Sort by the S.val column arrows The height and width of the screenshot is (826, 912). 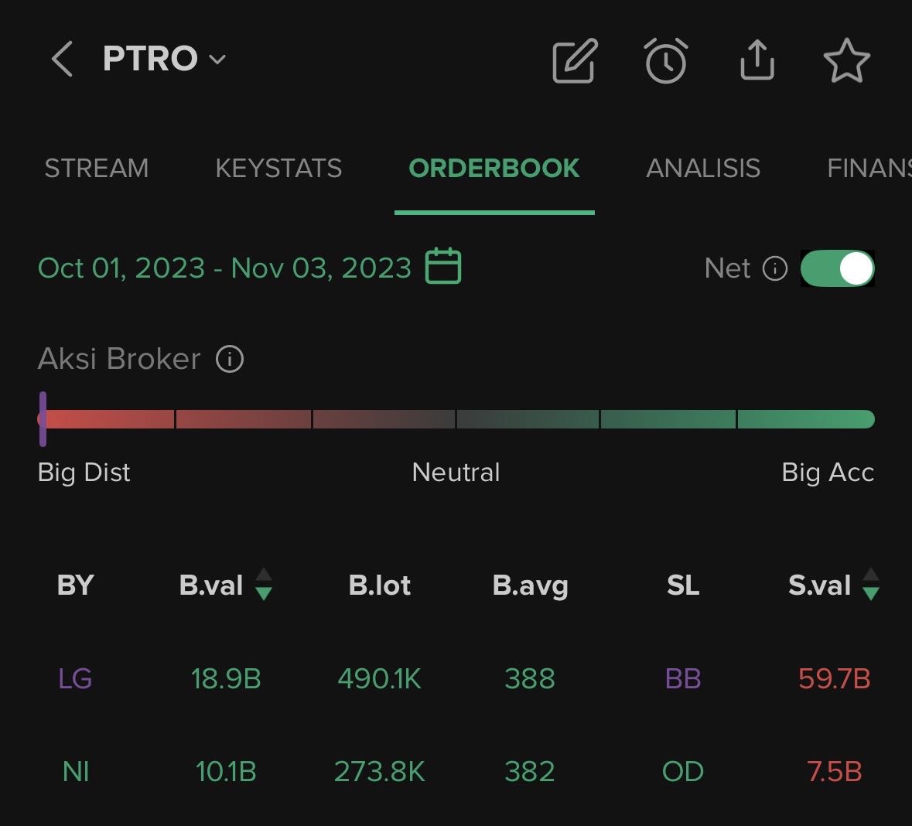click(871, 585)
